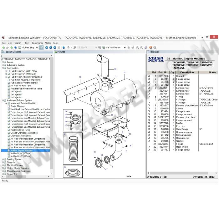Click the Pictures panel header icon
219x219 pixels.
(56, 52)
